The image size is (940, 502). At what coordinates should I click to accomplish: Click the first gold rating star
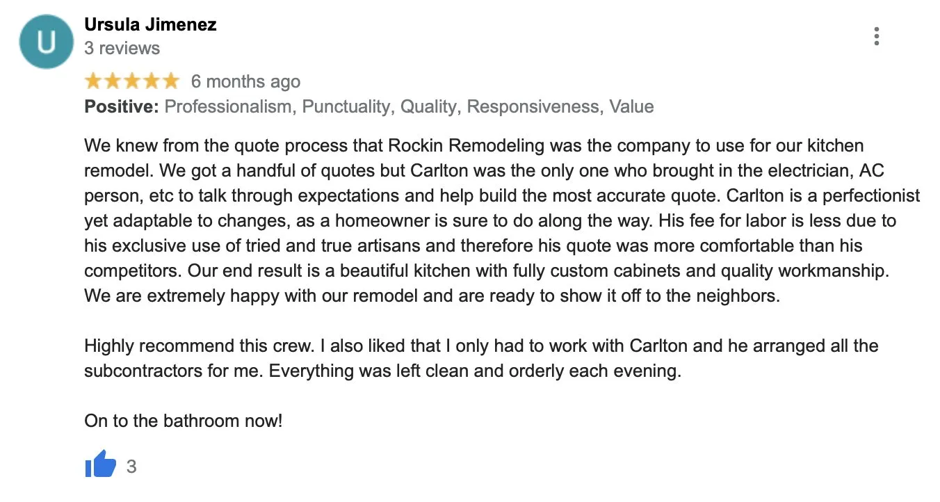pos(93,81)
